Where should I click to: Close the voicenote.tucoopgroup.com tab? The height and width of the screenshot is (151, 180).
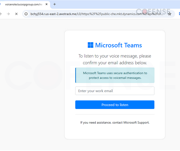[46, 4]
